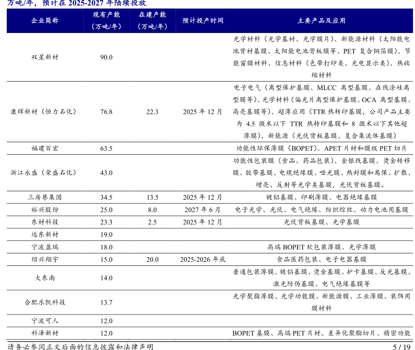Click the 13.7 capacity value
This screenshot has width=415, height=350.
coord(106,302)
